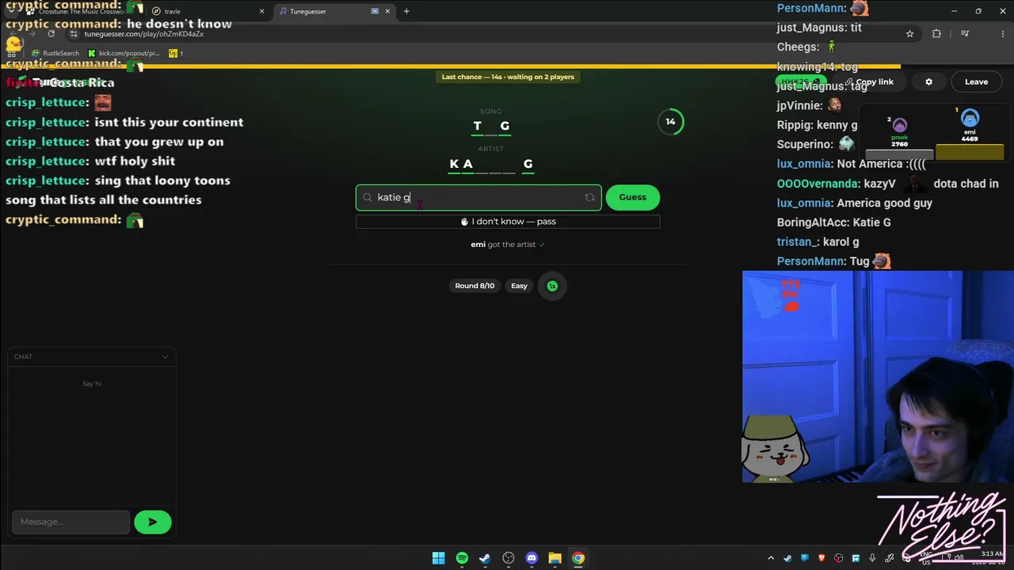Select the Tuneguesser browser tab
1014x570 pixels.
(333, 11)
